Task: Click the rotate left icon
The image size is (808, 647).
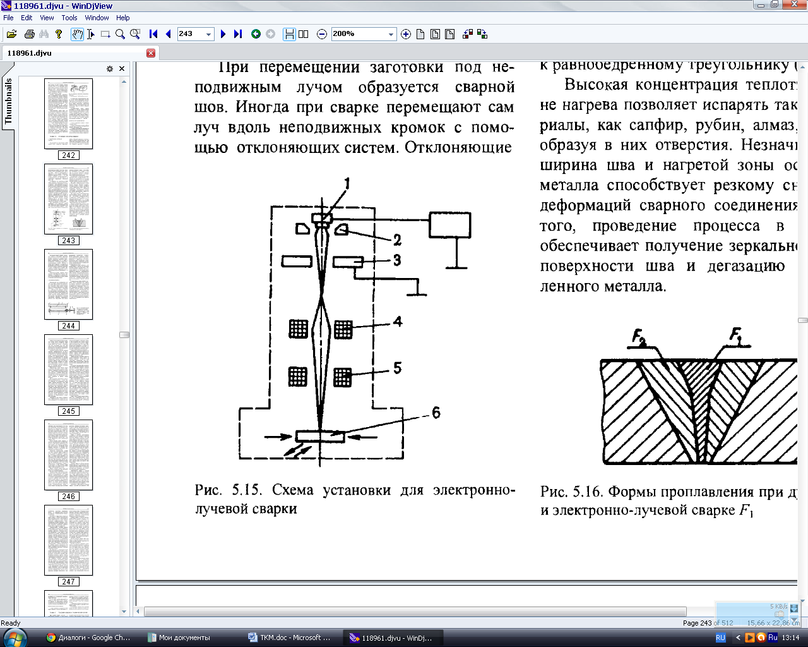Action: tap(468, 34)
